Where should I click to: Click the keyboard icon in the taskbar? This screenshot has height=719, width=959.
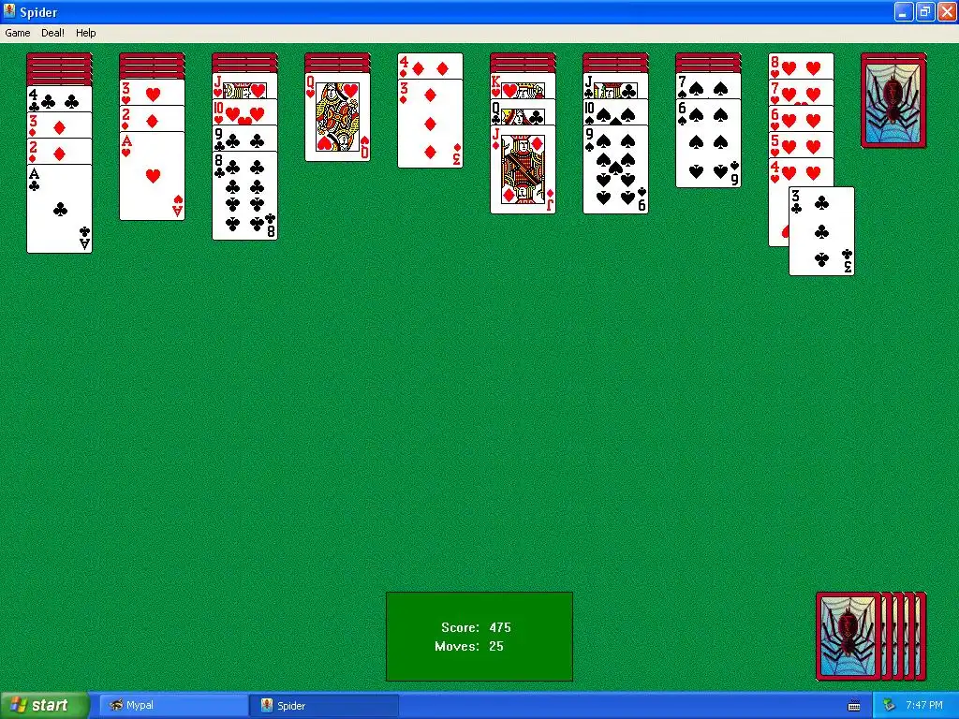(x=854, y=706)
